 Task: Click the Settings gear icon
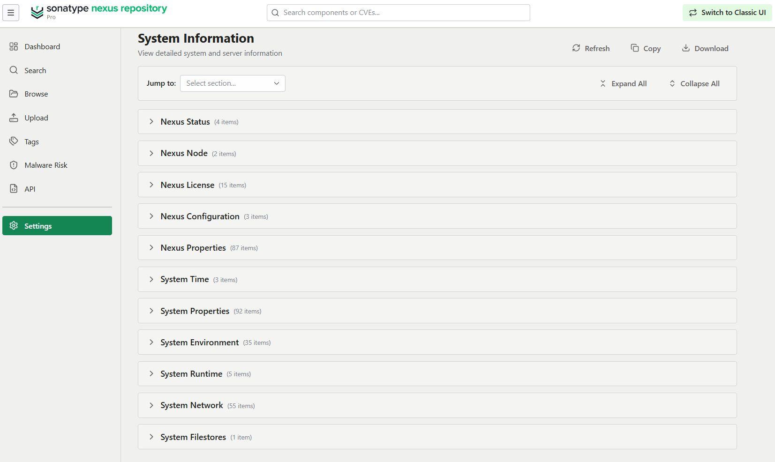tap(14, 226)
